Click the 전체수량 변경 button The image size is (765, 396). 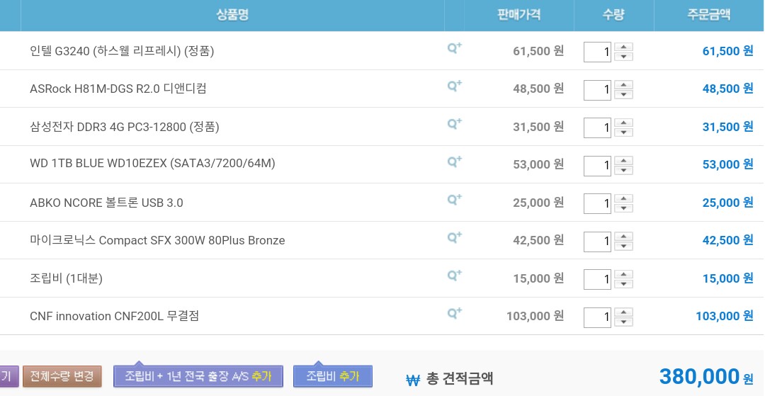pyautogui.click(x=62, y=376)
